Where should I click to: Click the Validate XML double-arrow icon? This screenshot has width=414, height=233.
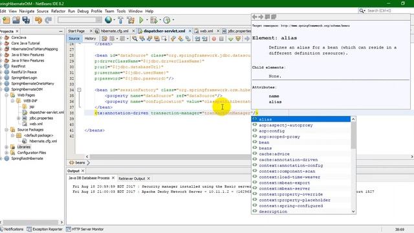coord(238,39)
